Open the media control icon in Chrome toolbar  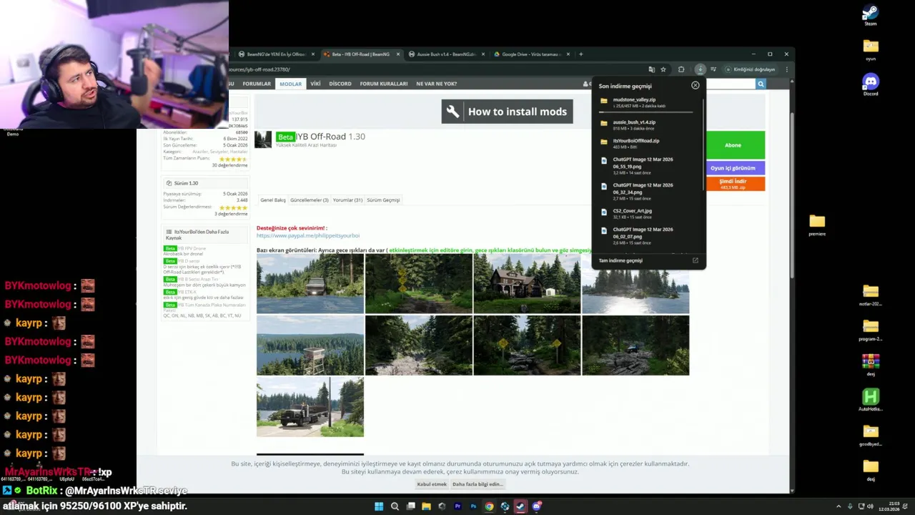(x=713, y=69)
